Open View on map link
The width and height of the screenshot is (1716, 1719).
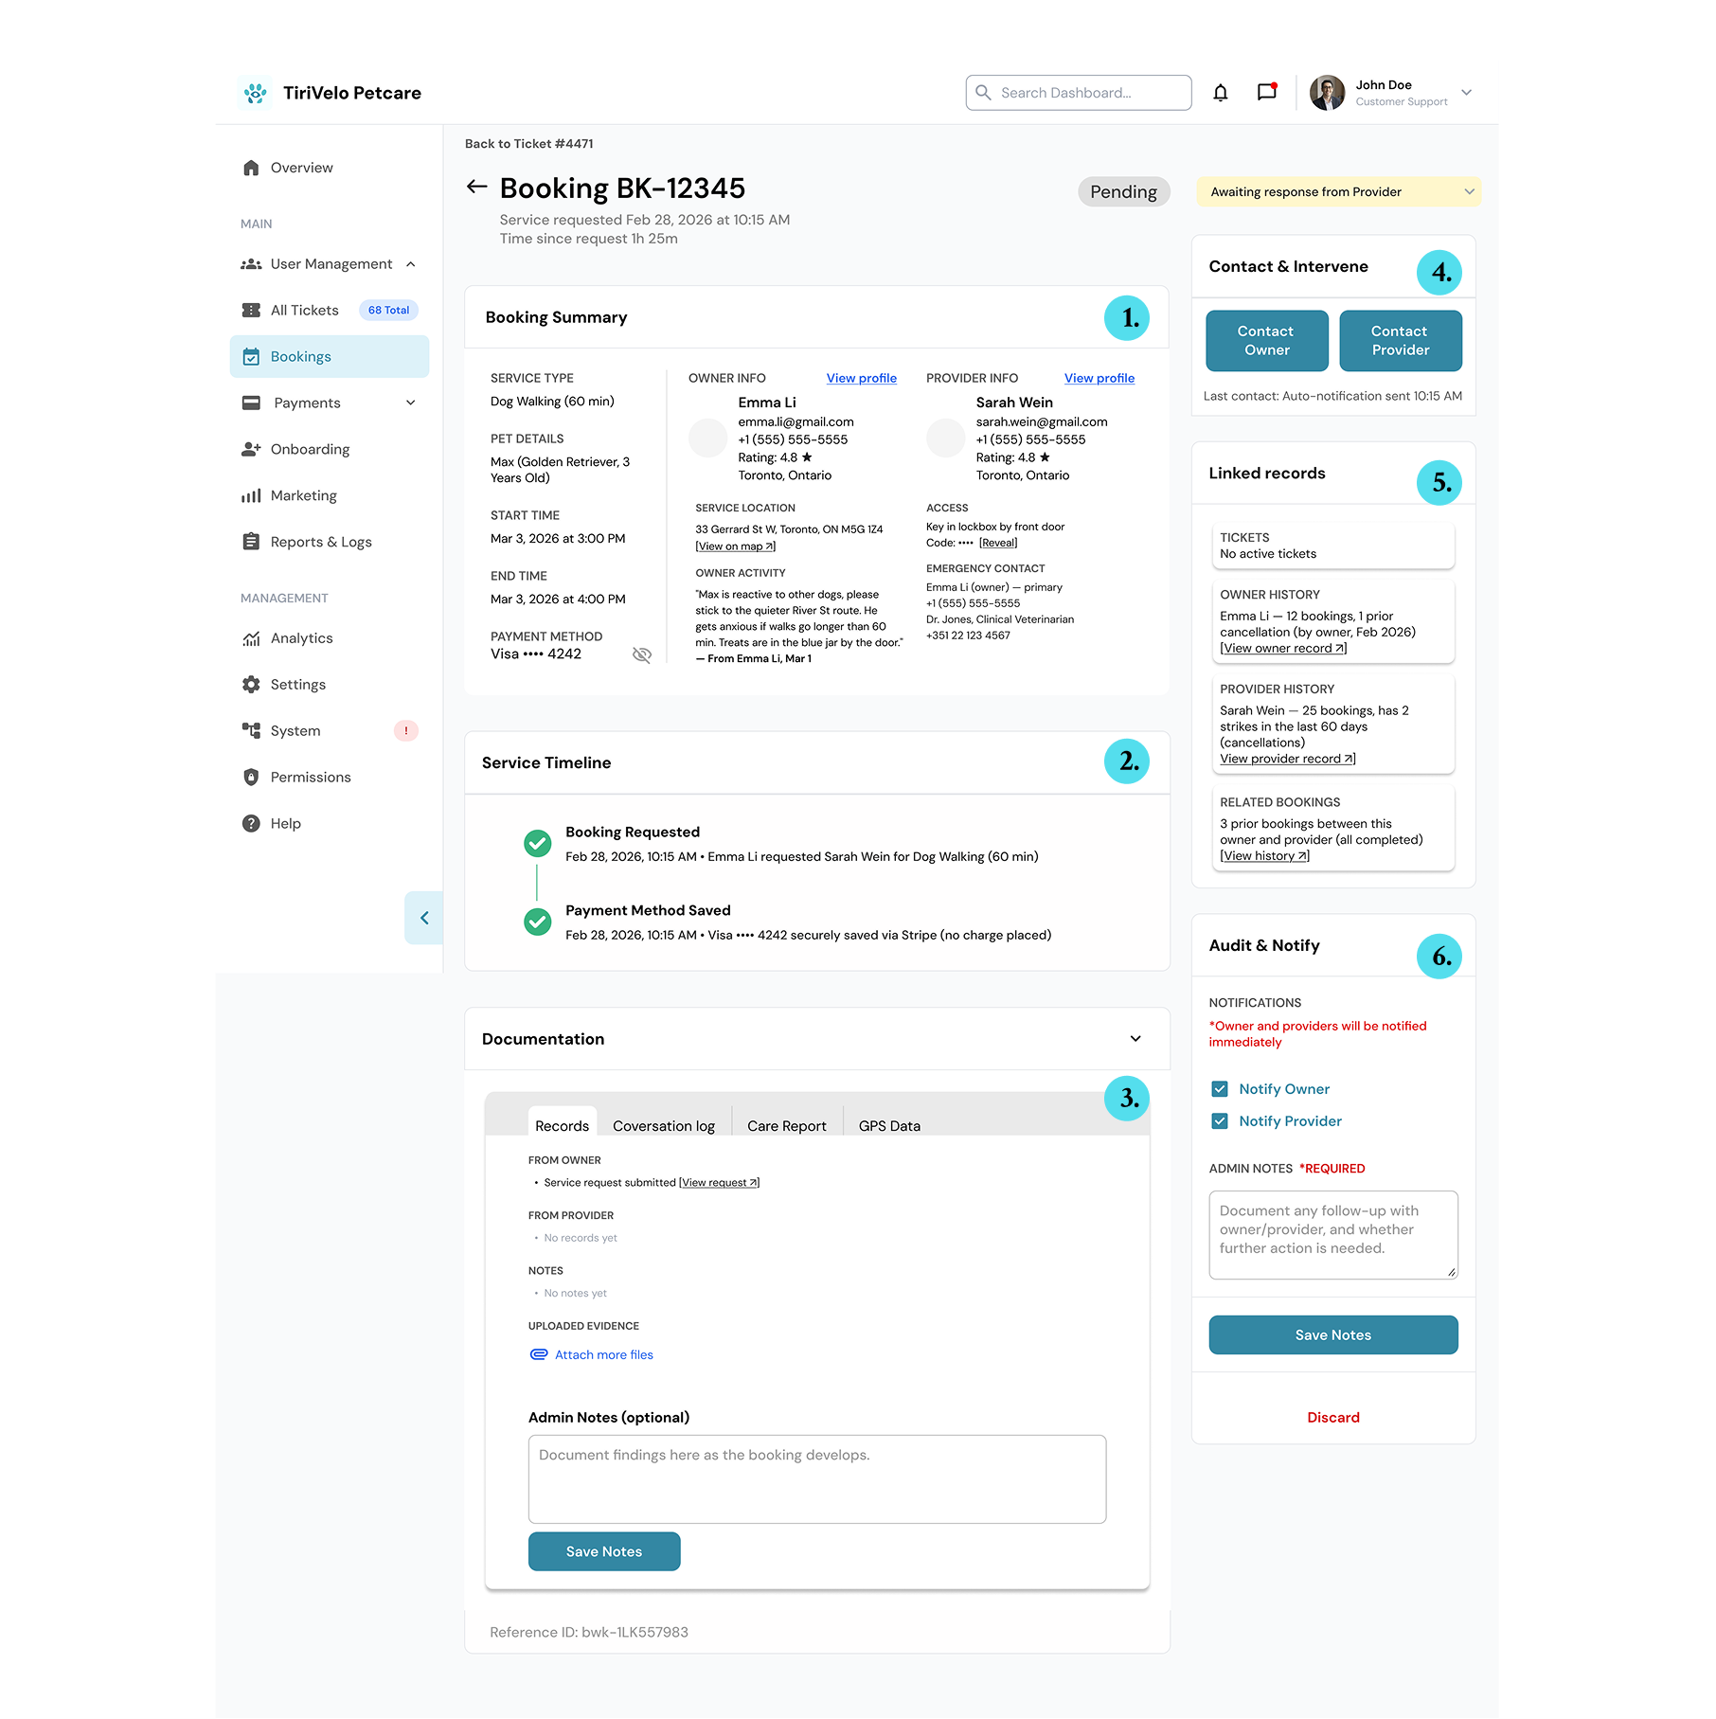pos(736,546)
